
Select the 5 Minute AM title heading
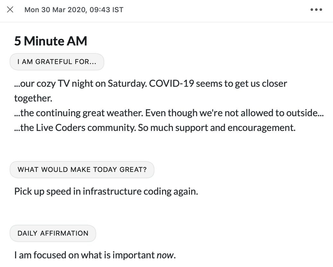click(x=51, y=41)
